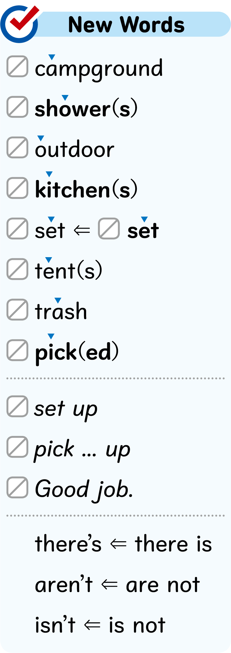Image resolution: width=231 pixels, height=653 pixels.
Task: Check the first set checkbox
Action: [17, 229]
